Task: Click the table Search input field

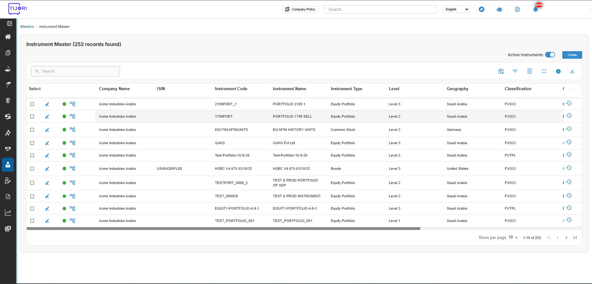Action: (x=76, y=71)
